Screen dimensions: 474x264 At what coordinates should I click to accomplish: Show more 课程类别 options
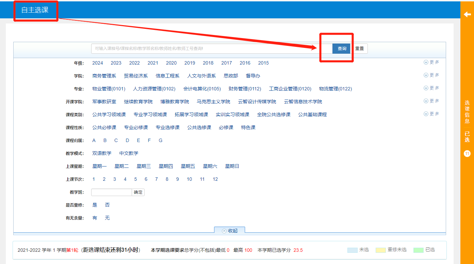431,114
